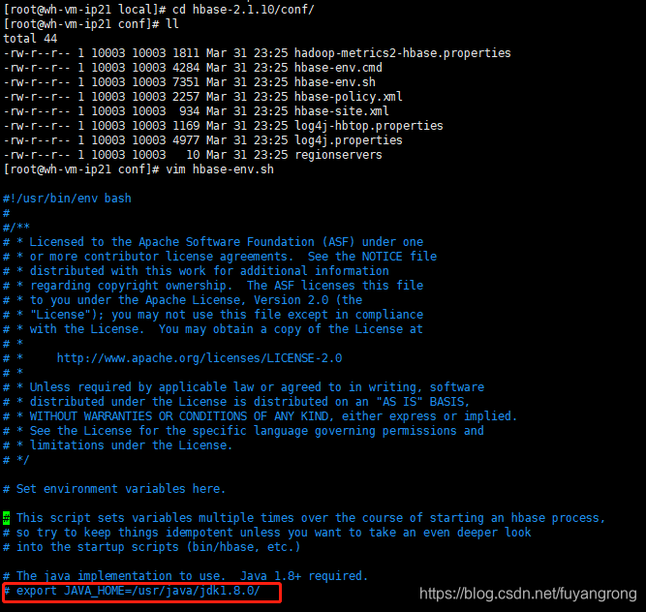Click the 'vim hbase-env.sh' command

point(220,169)
